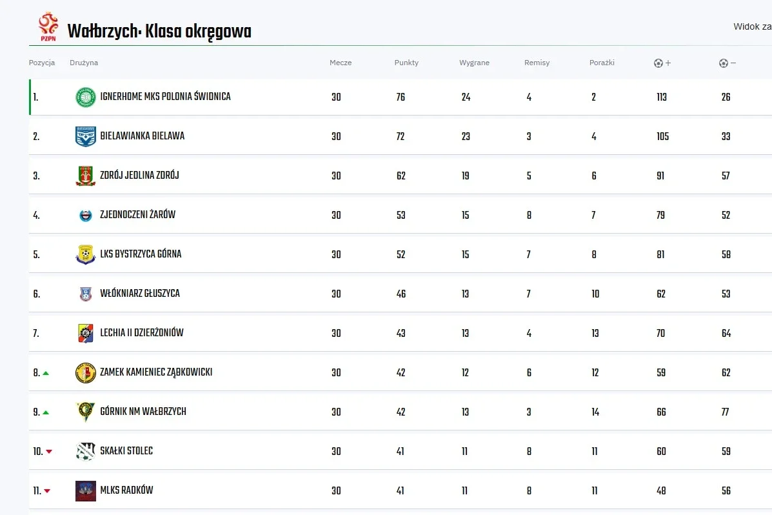Click Skałki Stolec club crest

(x=86, y=451)
